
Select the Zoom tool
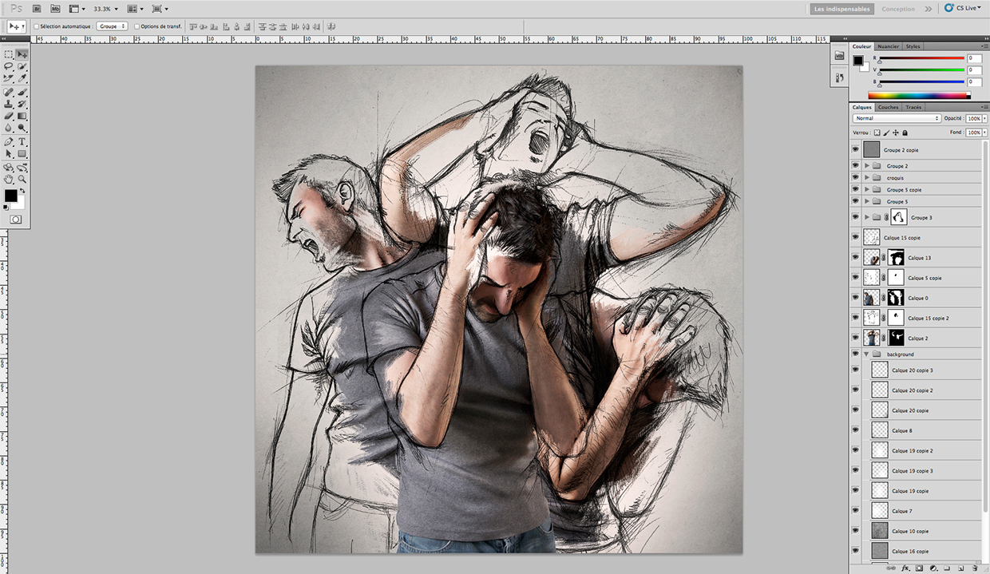22,179
